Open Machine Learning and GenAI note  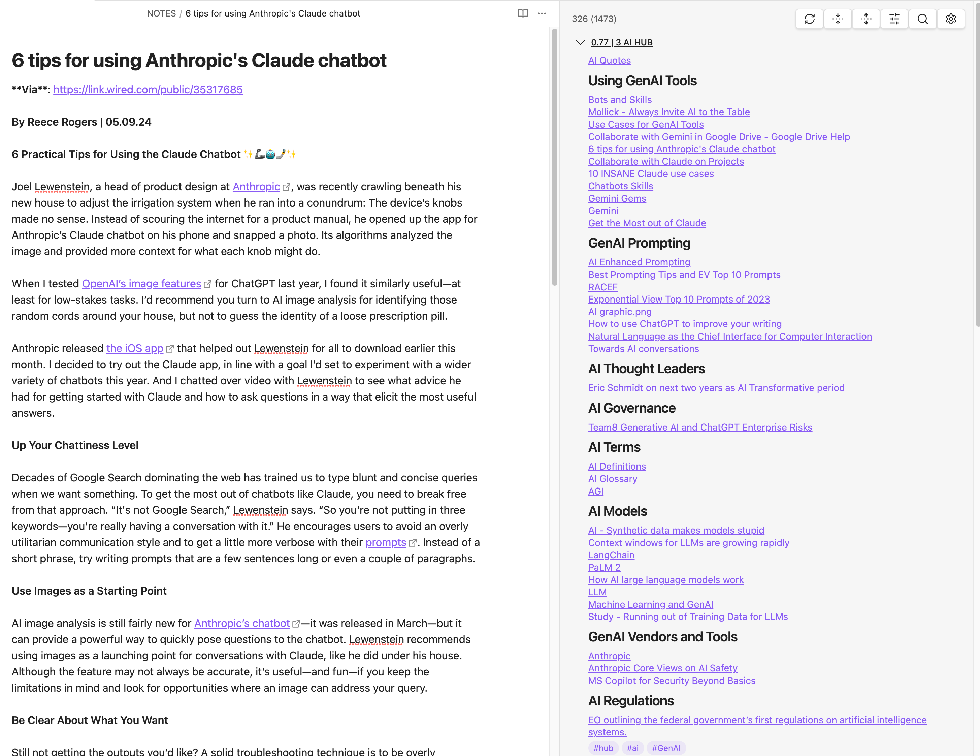click(x=651, y=604)
